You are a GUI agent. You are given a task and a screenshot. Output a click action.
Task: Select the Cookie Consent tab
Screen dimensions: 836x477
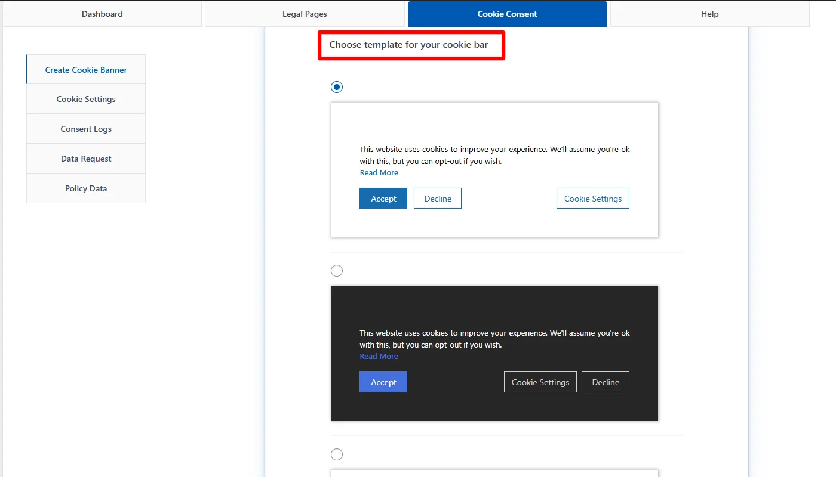coord(507,14)
